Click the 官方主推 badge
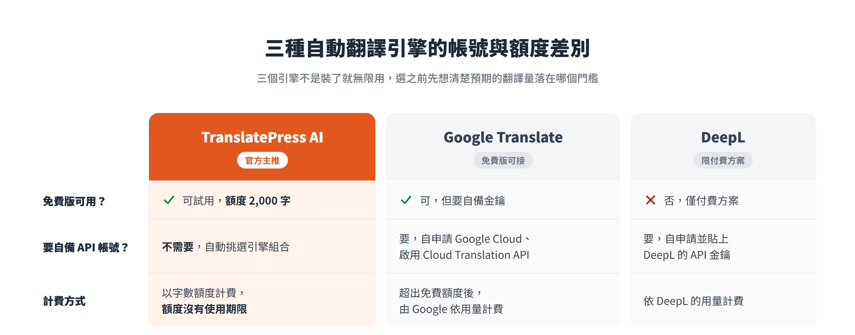The height and width of the screenshot is (335, 855). click(262, 160)
